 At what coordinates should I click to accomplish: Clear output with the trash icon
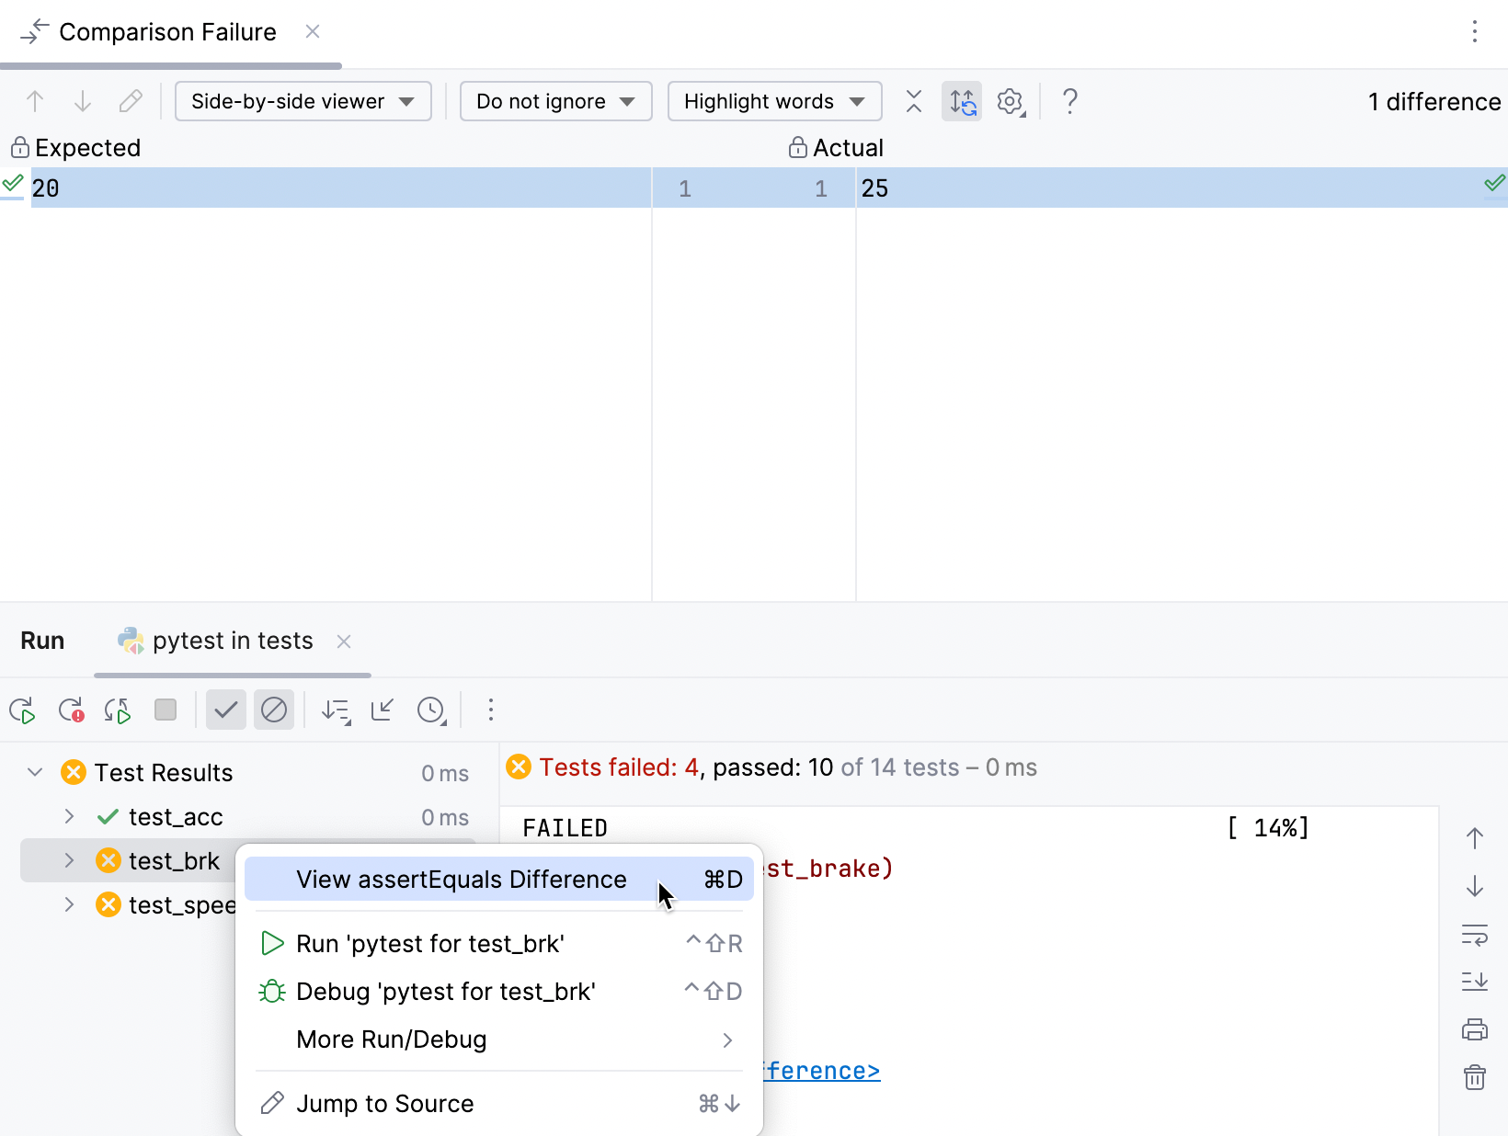tap(1475, 1077)
